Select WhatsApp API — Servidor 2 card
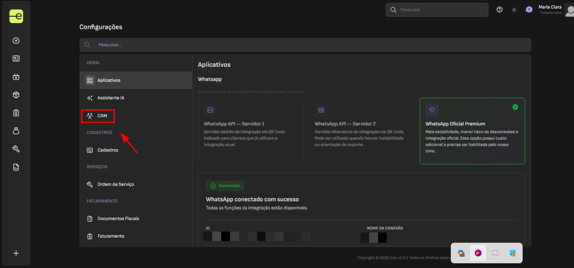This screenshot has width=574, height=268. [361, 131]
